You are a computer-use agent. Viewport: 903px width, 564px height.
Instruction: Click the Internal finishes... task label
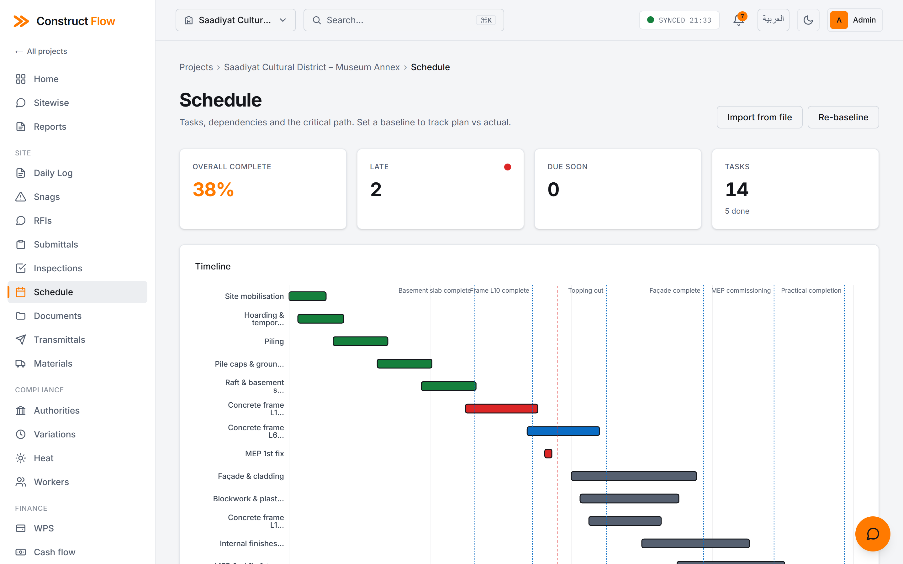[252, 544]
